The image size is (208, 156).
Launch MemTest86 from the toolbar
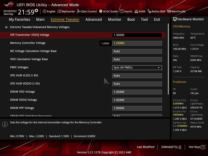(x=177, y=11)
